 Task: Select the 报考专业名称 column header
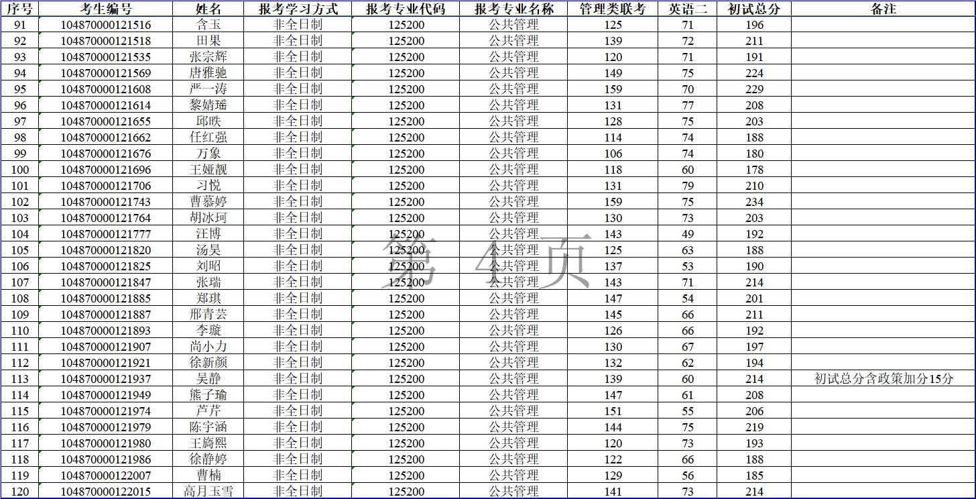[513, 9]
